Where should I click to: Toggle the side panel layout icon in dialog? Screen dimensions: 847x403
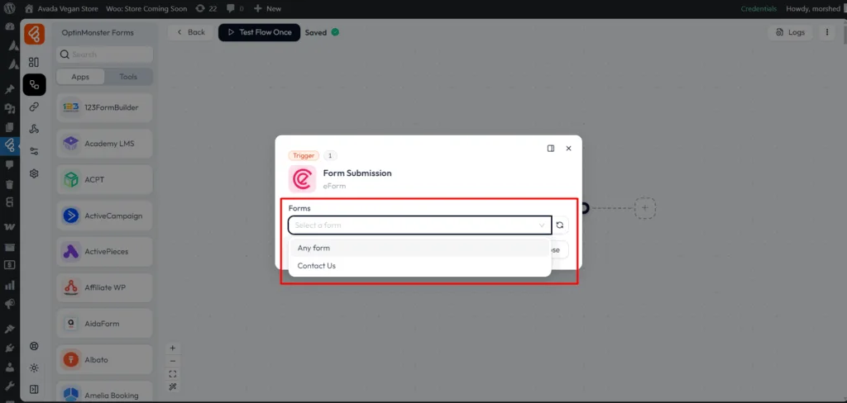pyautogui.click(x=551, y=149)
